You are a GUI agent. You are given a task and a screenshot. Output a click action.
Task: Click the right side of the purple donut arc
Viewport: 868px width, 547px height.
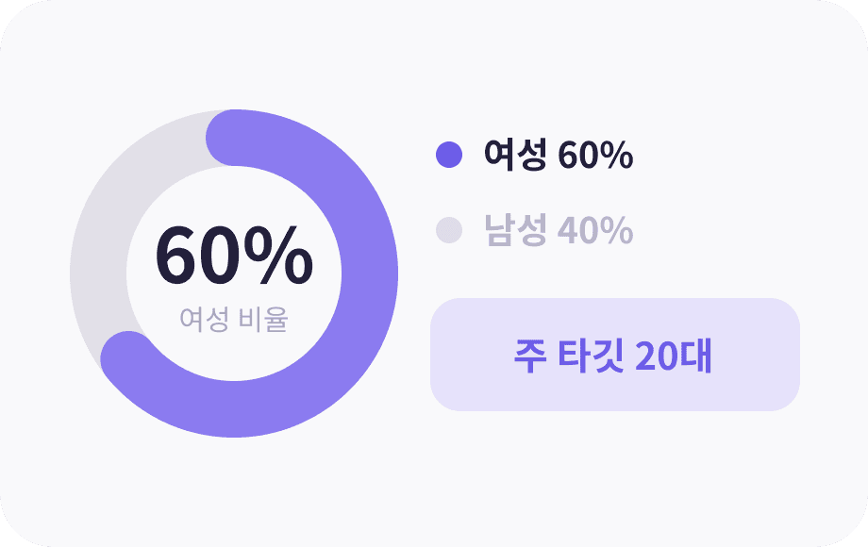pos(370,273)
